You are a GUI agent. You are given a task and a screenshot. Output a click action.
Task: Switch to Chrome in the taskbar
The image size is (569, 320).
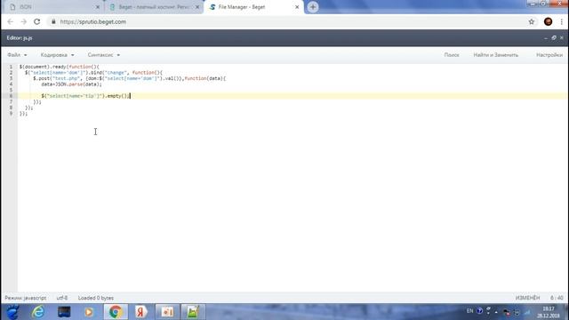[x=116, y=312]
